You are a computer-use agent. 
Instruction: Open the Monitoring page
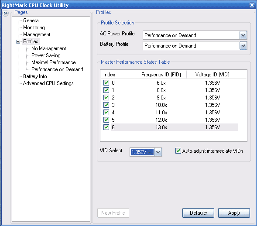(34, 27)
